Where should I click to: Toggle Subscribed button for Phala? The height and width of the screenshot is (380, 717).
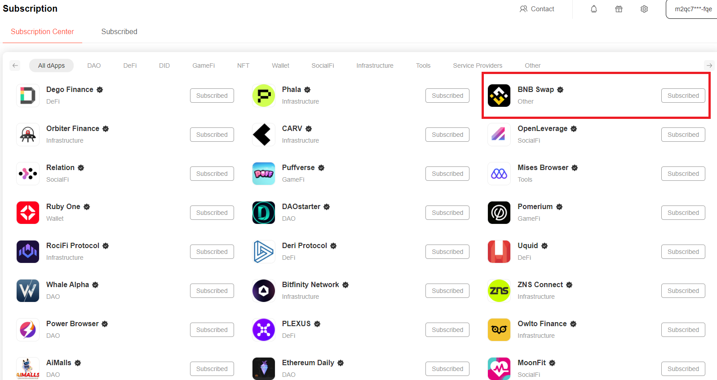coord(447,96)
